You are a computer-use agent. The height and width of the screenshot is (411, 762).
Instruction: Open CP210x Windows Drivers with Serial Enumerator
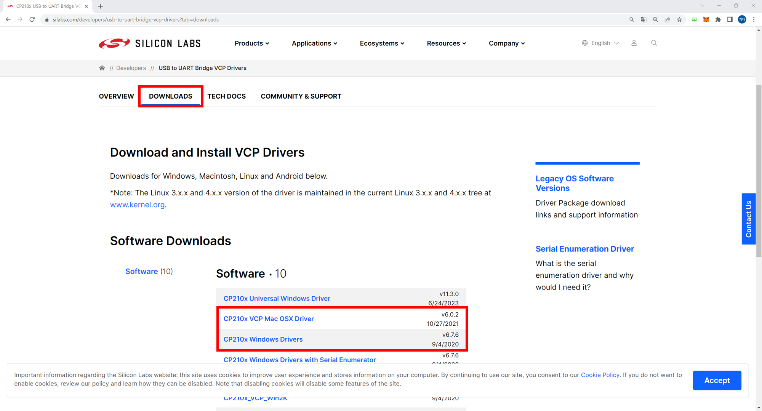[299, 360]
